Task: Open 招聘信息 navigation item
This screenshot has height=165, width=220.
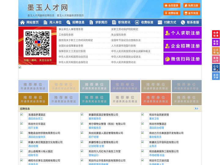Action: pos(78,22)
